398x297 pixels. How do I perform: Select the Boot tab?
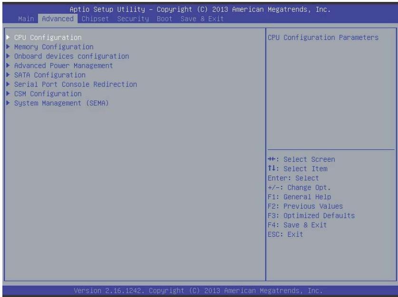164,19
